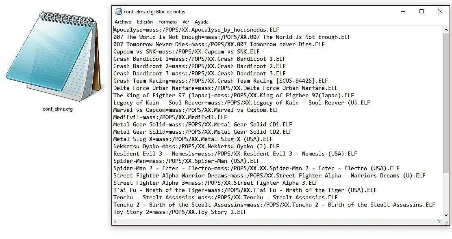Place cursor in the Apocalyse_by_hocusnodus.ELF line
The height and width of the screenshot is (239, 452).
196,30
